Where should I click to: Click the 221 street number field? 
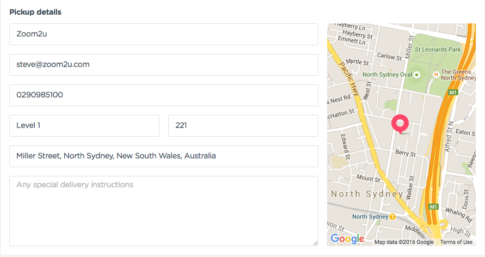coord(243,126)
